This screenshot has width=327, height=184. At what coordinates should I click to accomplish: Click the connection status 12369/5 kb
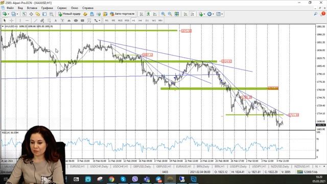click(x=308, y=172)
